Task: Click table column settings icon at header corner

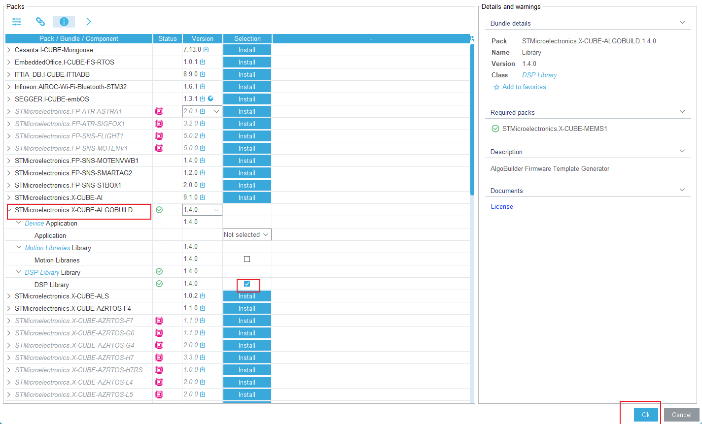Action: pyautogui.click(x=472, y=38)
